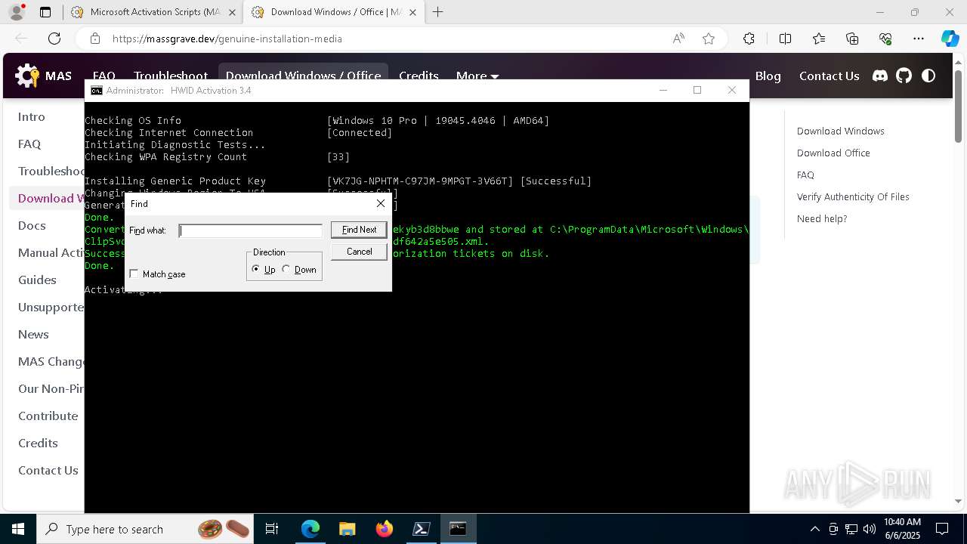
Task: Open Task View on taskbar
Action: tap(272, 529)
